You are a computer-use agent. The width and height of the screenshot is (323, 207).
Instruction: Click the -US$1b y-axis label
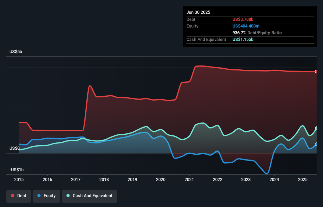pos(16,170)
